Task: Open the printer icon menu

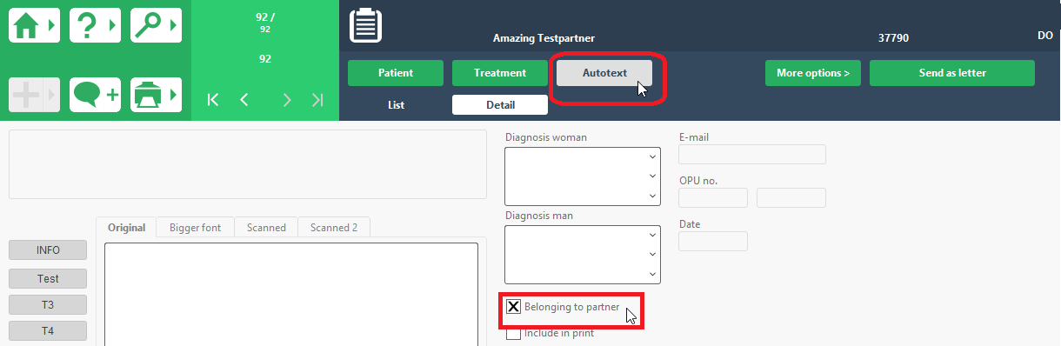Action: pyautogui.click(x=156, y=95)
